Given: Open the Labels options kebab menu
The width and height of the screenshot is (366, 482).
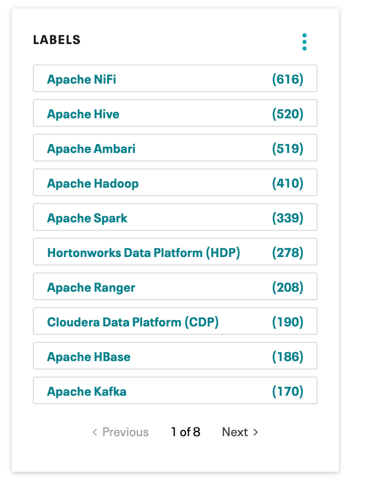Looking at the screenshot, I should 304,42.
